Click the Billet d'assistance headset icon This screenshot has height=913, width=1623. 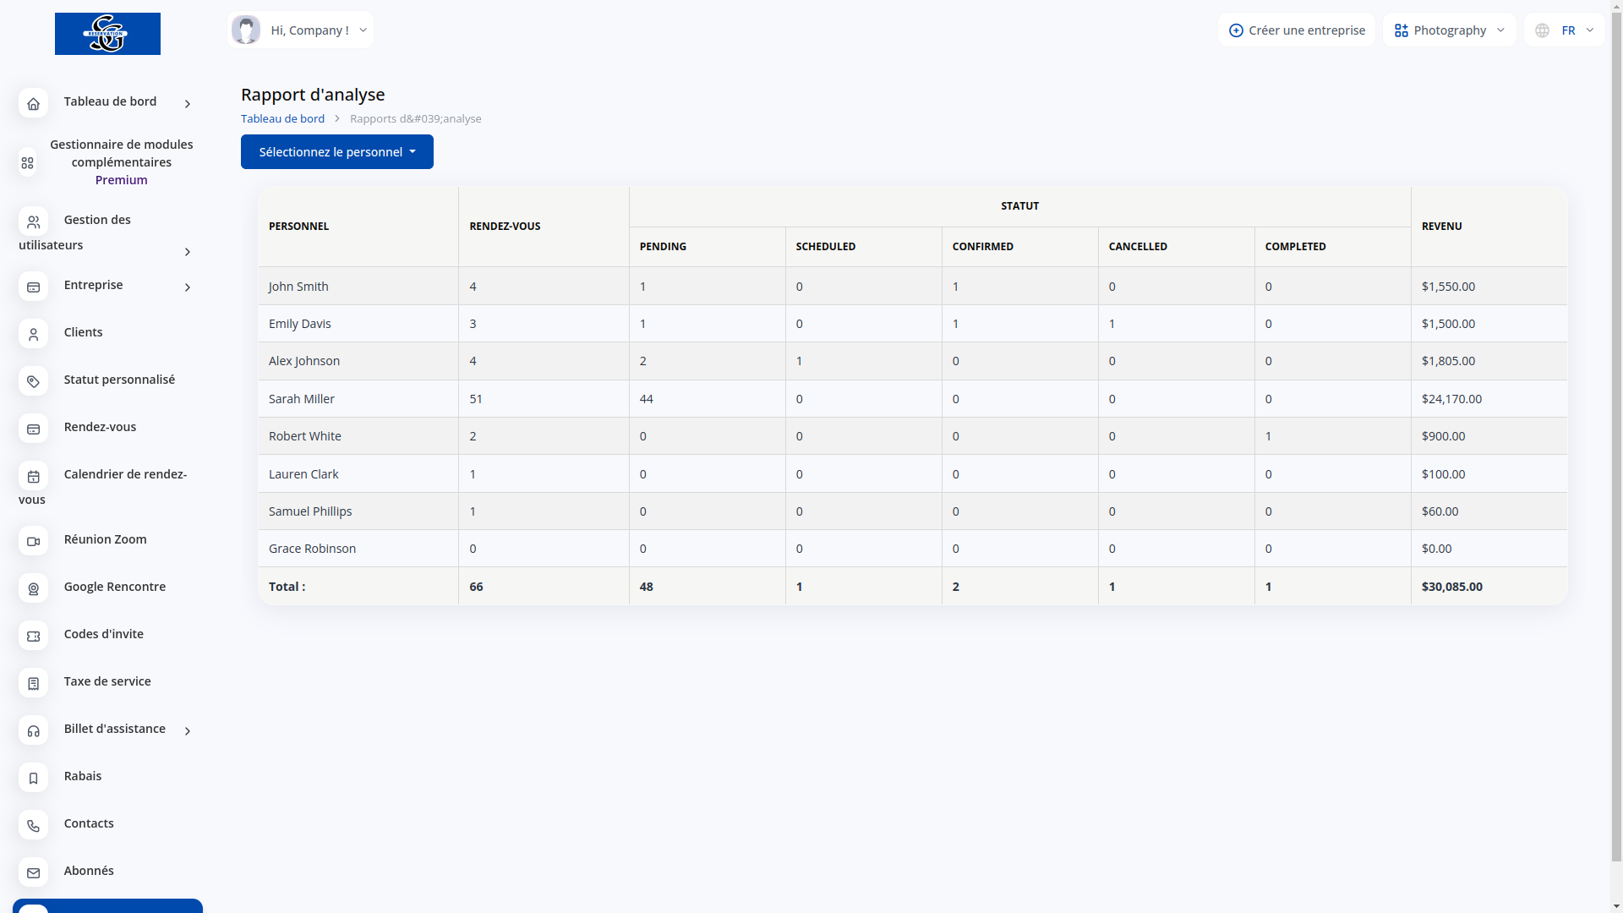click(x=33, y=731)
